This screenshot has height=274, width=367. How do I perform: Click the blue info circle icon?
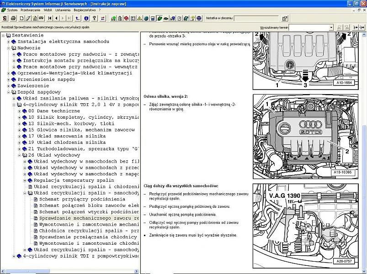tap(86, 18)
